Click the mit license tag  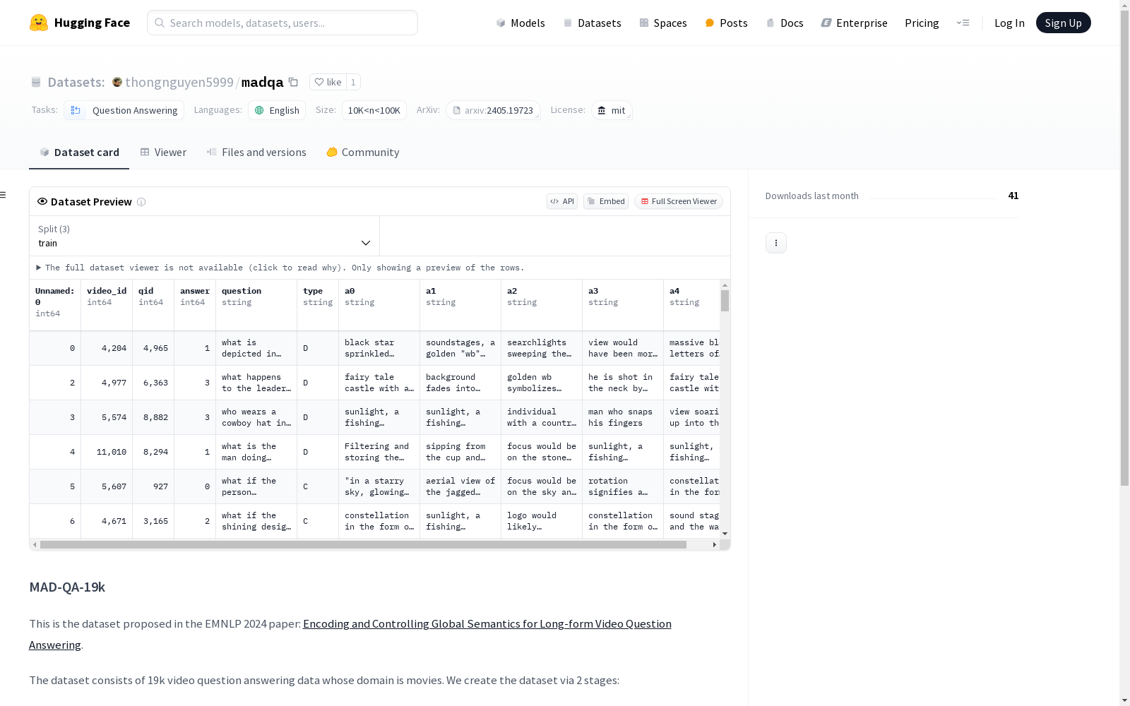click(x=612, y=110)
